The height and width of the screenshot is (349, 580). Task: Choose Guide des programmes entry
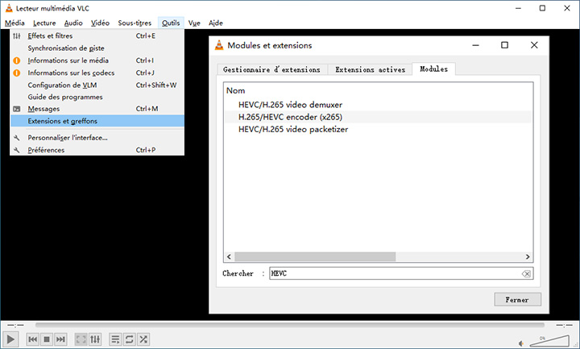tap(97, 97)
